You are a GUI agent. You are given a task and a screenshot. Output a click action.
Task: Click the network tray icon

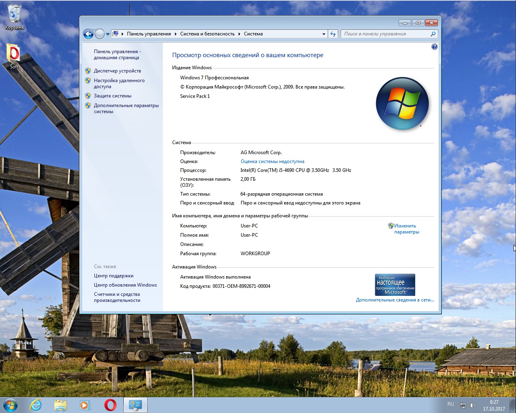tap(463, 405)
